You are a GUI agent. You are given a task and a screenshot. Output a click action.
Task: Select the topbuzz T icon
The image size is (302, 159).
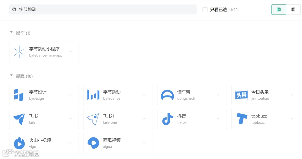[242, 119]
